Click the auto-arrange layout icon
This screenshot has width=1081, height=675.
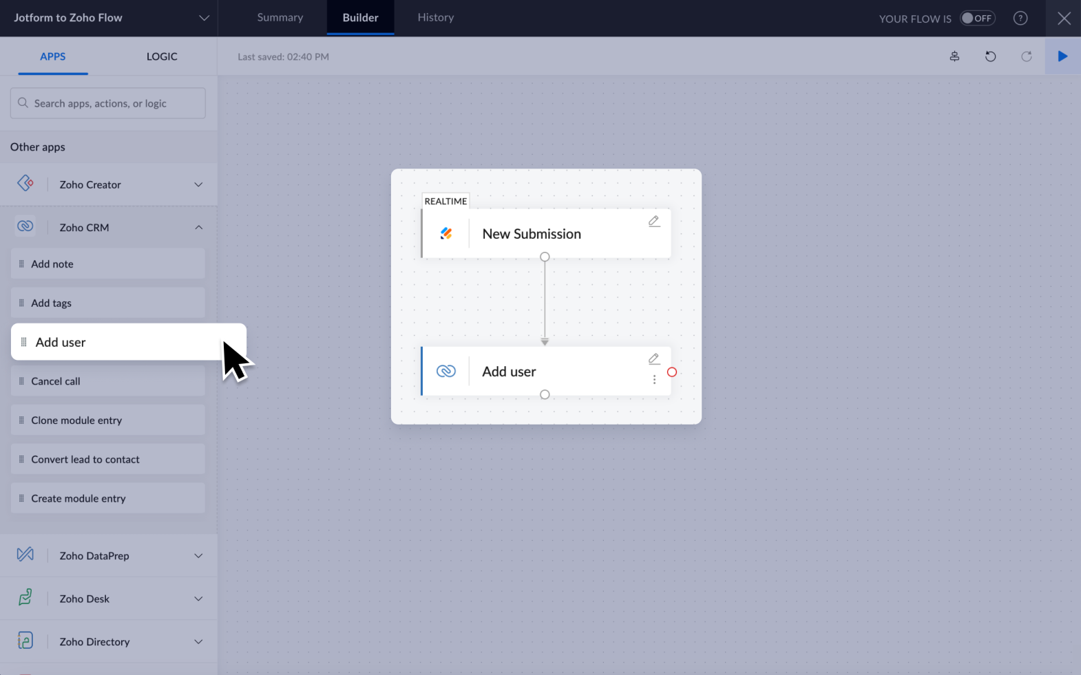pyautogui.click(x=954, y=56)
